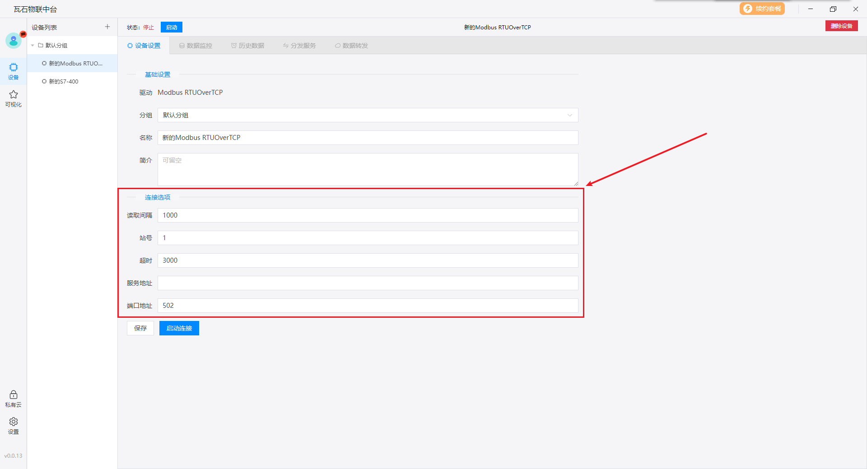Open the 分组 dropdown

pos(368,115)
